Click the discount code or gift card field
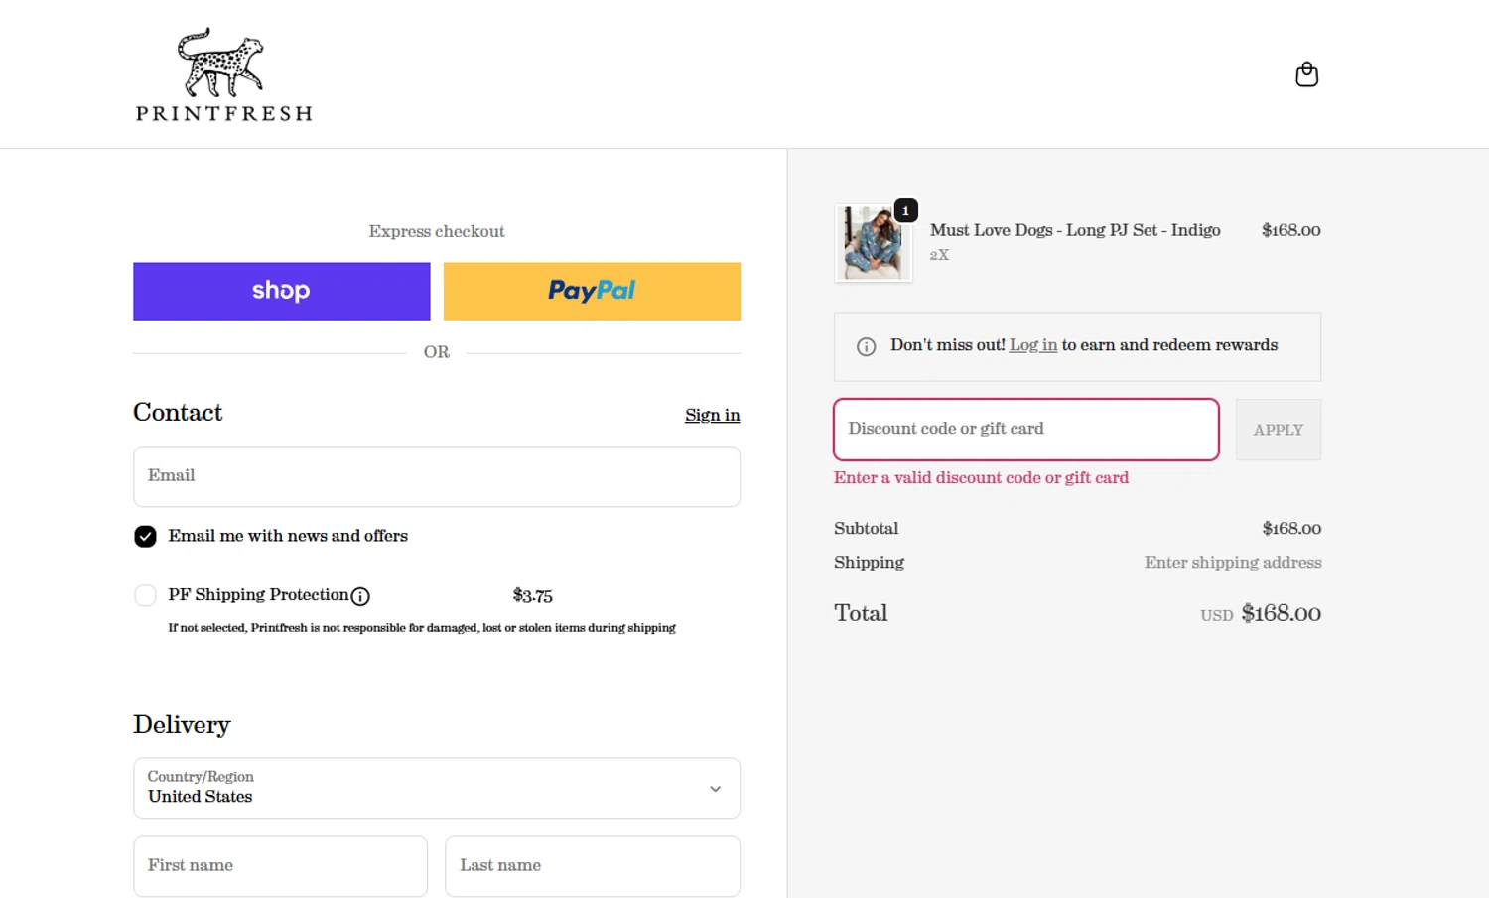This screenshot has height=898, width=1489. [x=1025, y=430]
